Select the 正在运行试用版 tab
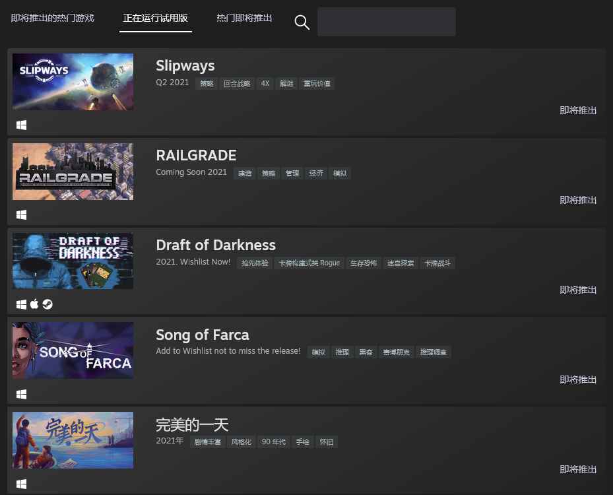 click(x=156, y=18)
